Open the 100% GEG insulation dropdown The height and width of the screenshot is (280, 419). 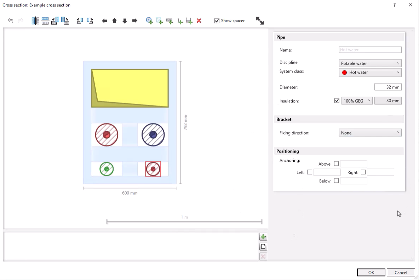[356, 101]
